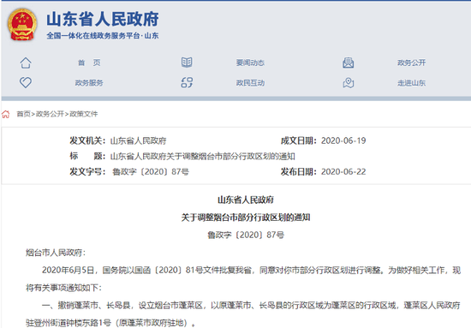Image resolution: width=471 pixels, height=328 pixels.
Task: Click the interaction icon beside 政民互动
Action: pyautogui.click(x=187, y=82)
